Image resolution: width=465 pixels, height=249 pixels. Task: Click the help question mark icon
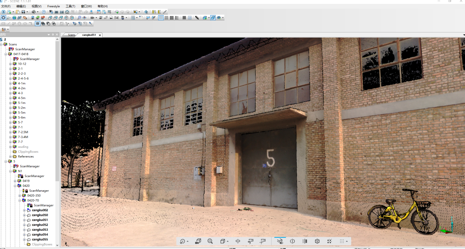point(44,12)
